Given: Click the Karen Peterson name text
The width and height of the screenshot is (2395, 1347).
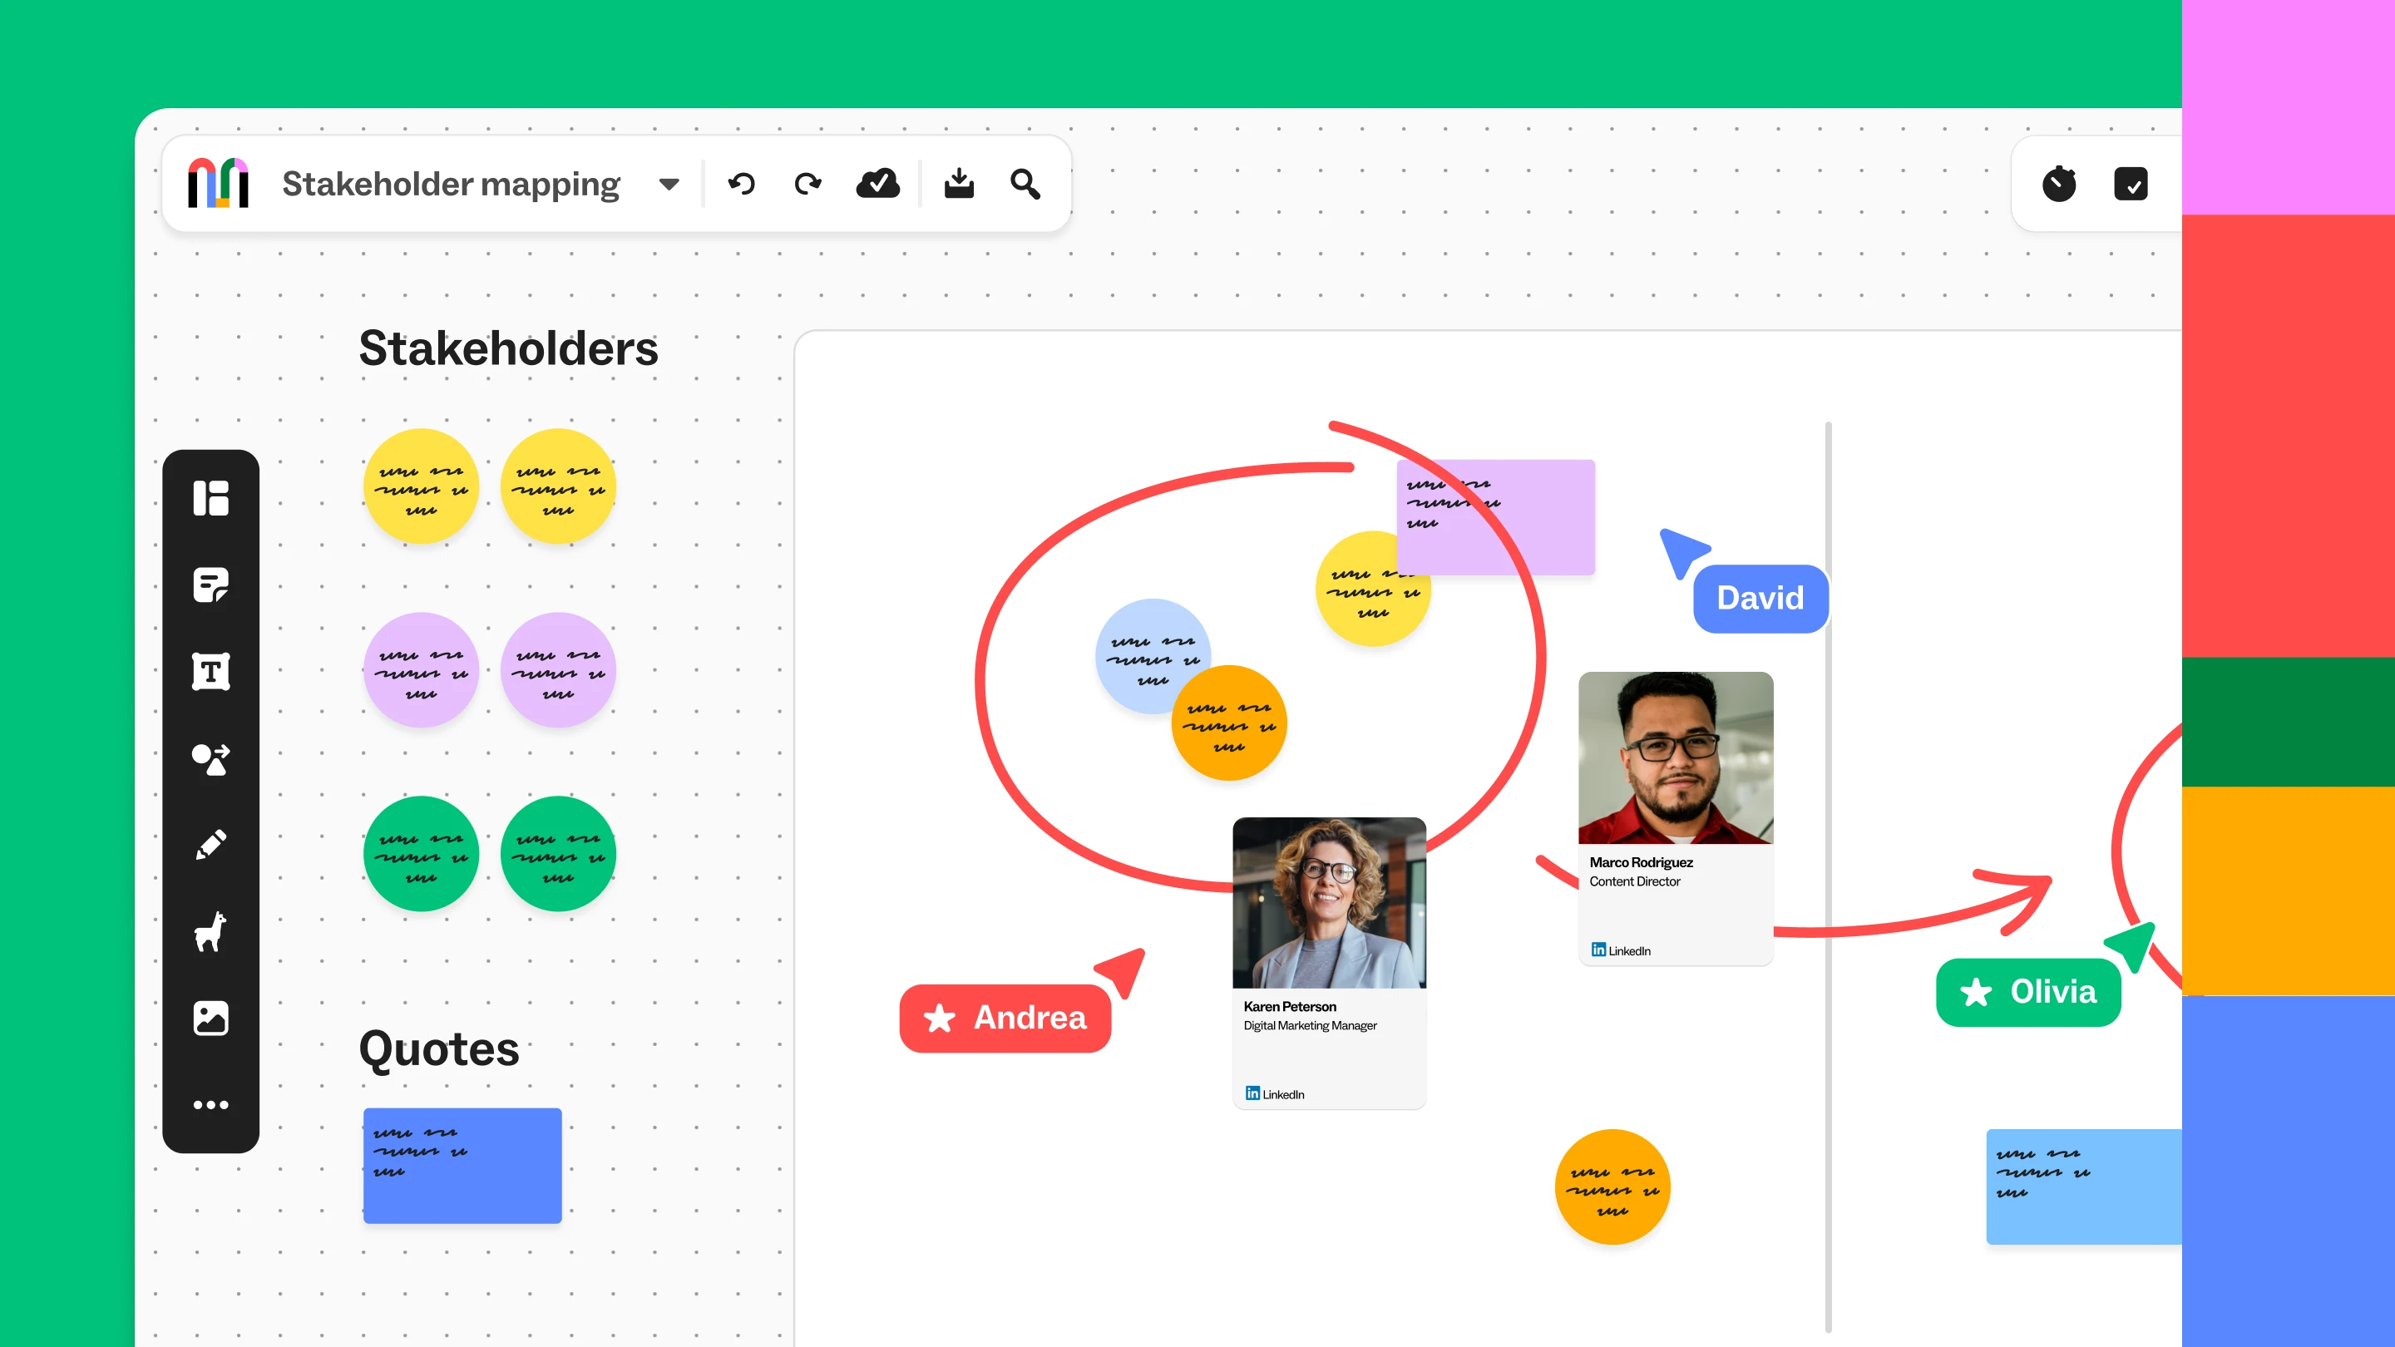Looking at the screenshot, I should pos(1290,1007).
